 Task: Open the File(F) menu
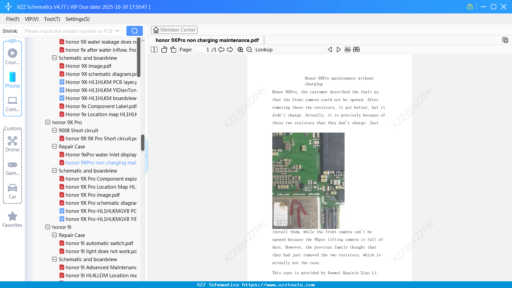13,19
